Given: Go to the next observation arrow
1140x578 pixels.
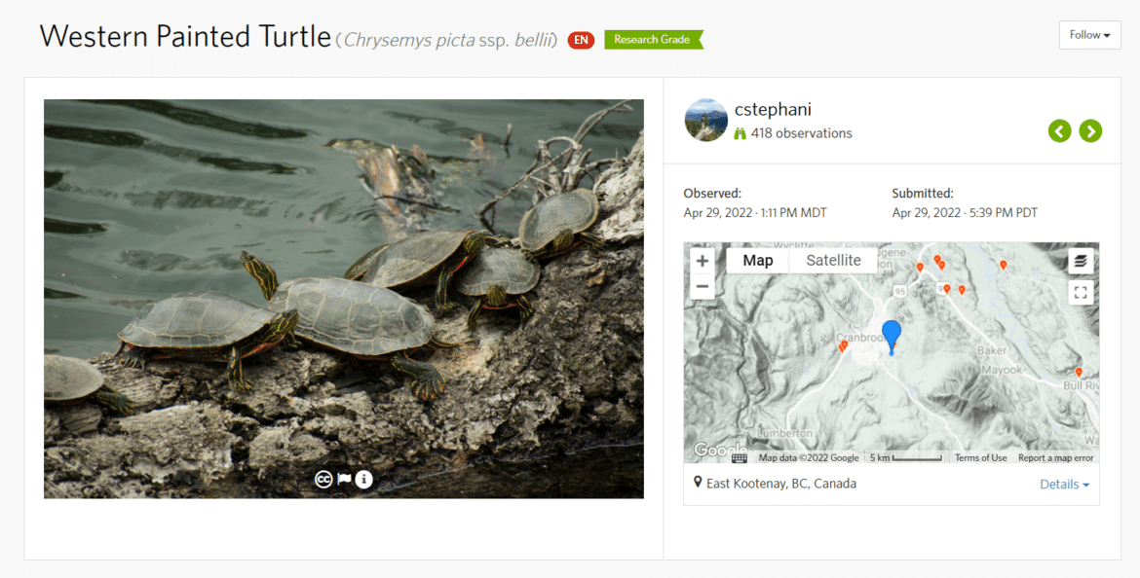Looking at the screenshot, I should pyautogui.click(x=1090, y=130).
